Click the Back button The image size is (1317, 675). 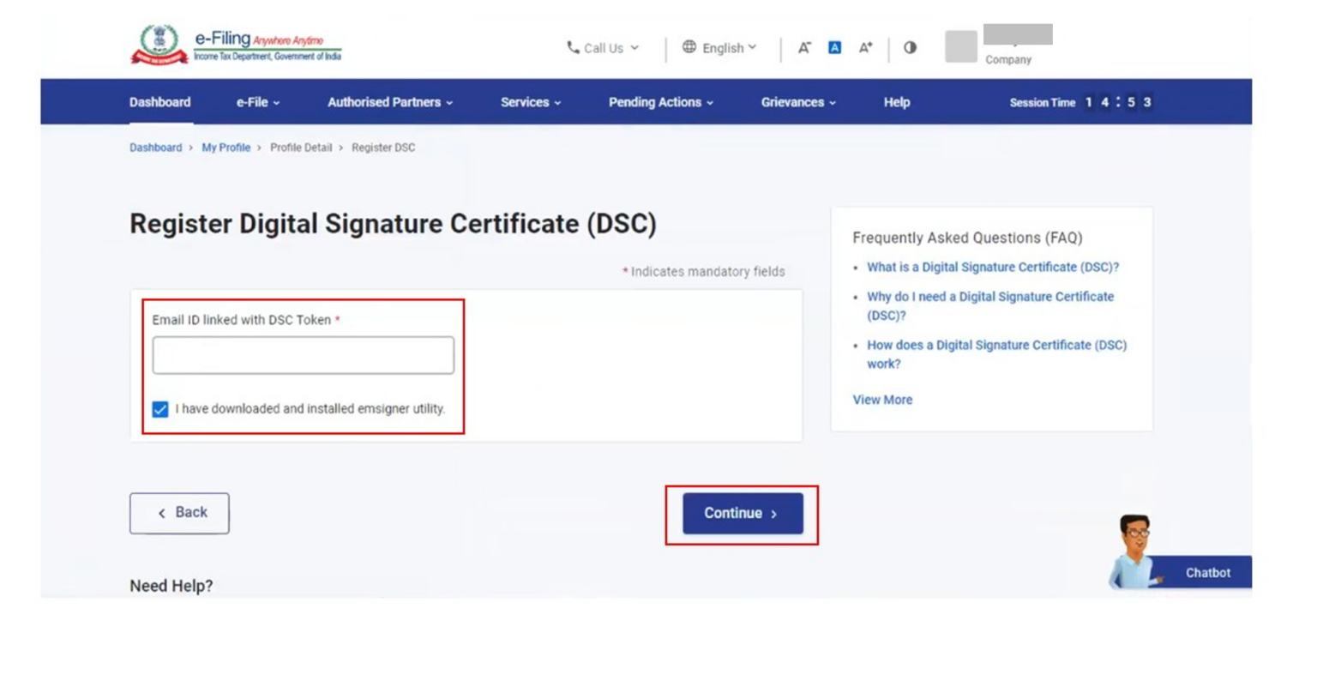pyautogui.click(x=179, y=512)
